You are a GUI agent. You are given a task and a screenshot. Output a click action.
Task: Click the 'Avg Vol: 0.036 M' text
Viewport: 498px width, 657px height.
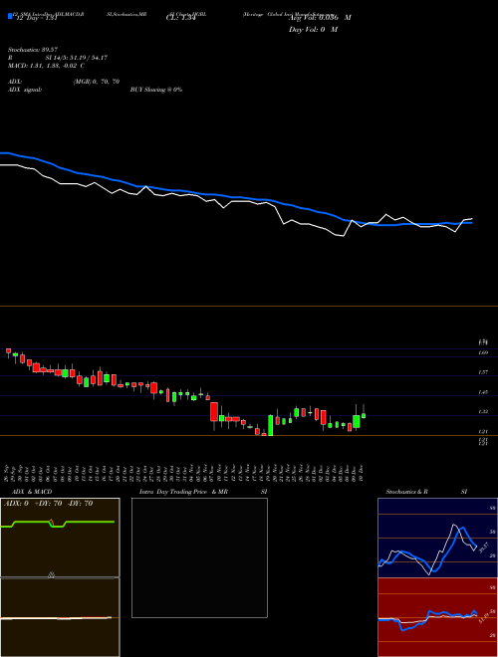click(320, 18)
